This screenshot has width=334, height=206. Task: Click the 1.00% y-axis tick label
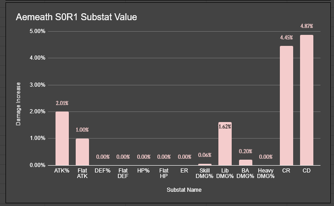coord(38,138)
